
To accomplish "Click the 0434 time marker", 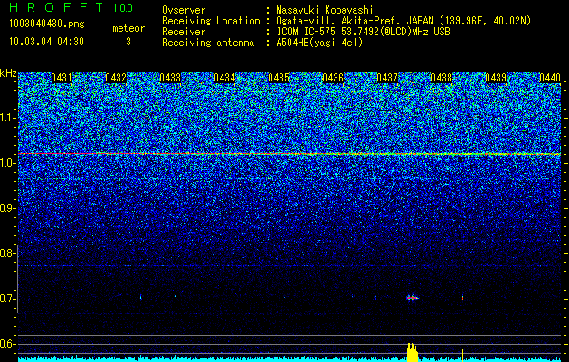I will 224,78.
